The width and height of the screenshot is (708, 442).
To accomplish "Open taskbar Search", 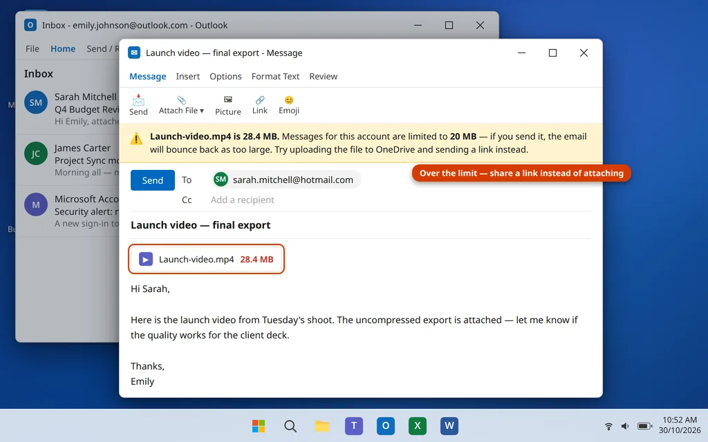I will point(290,425).
